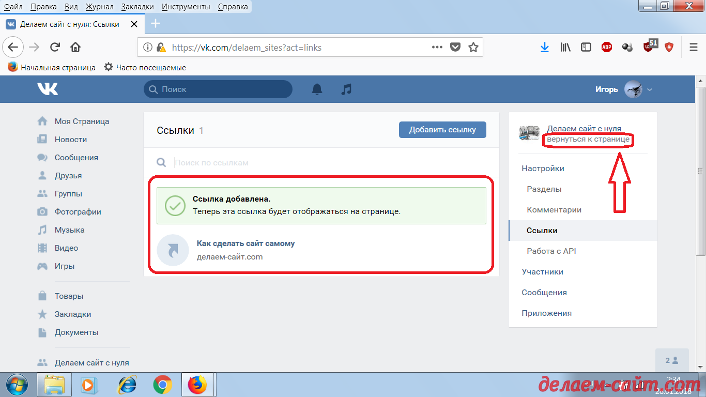The height and width of the screenshot is (397, 706).
Task: Click 'вернуться к странице' link
Action: coord(588,140)
